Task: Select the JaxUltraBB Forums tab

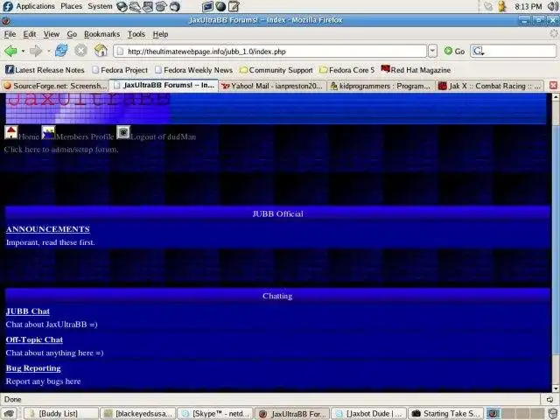Action: (x=164, y=85)
